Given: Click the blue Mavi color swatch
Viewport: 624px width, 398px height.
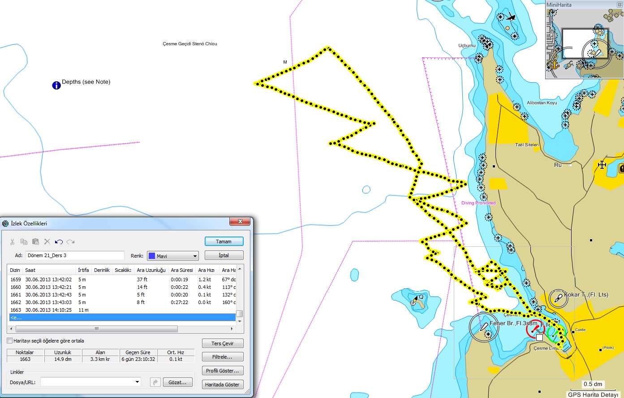Looking at the screenshot, I should click(152, 256).
